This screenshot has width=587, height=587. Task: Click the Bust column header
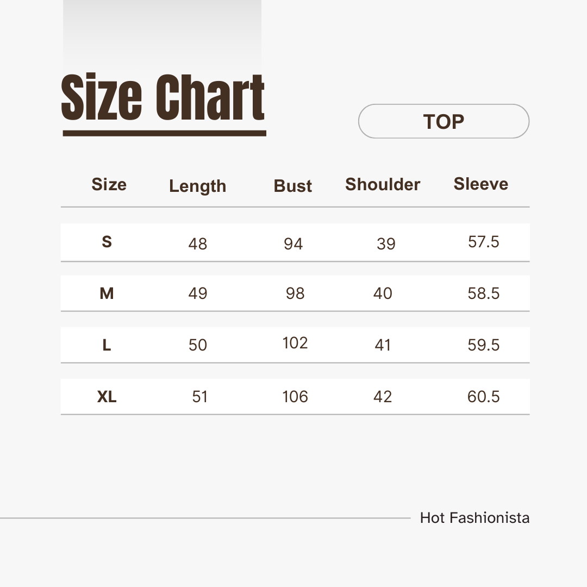pyautogui.click(x=293, y=186)
